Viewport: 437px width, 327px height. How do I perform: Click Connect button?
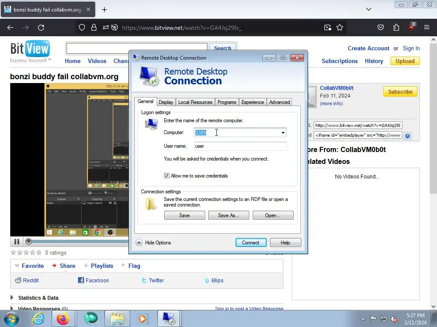[x=251, y=242]
